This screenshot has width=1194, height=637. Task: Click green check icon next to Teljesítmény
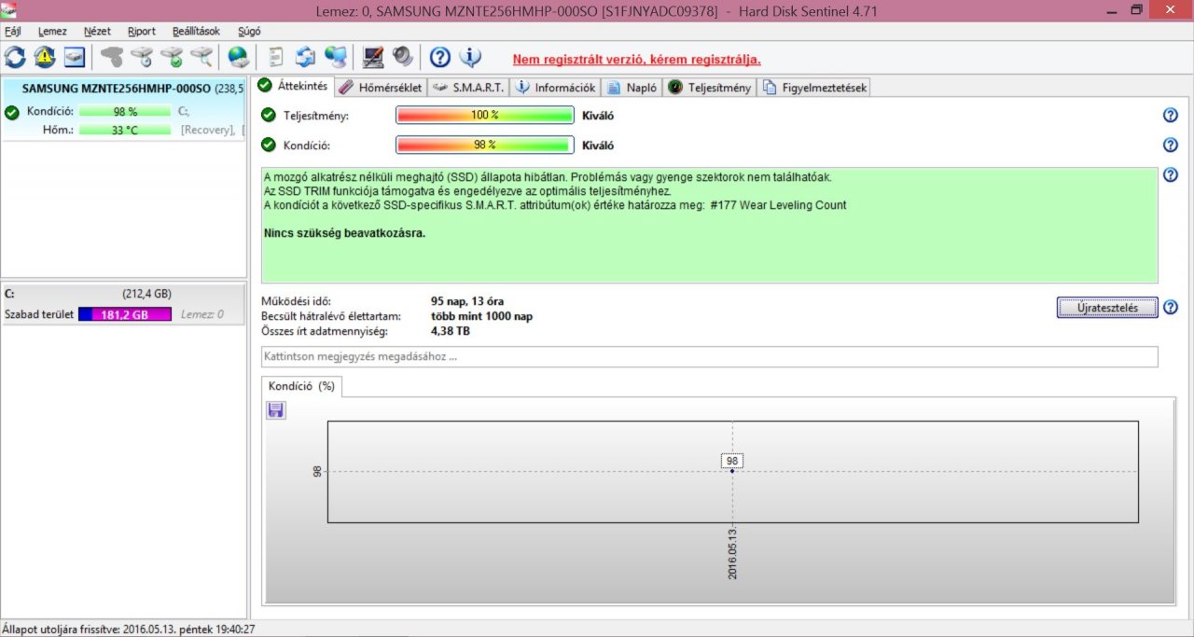[x=269, y=115]
